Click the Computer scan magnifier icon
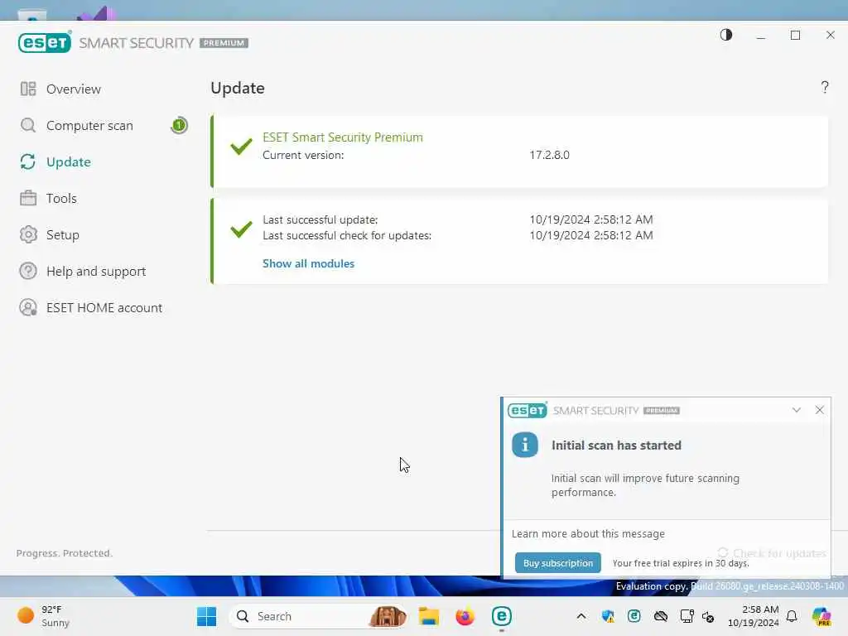The image size is (848, 636). [28, 126]
